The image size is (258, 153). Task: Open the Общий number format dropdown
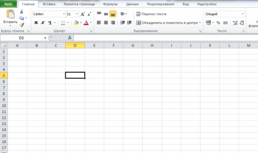point(243,14)
